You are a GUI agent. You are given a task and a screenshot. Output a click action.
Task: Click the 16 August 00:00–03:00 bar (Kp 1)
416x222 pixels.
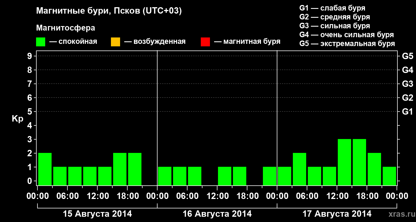click(165, 176)
